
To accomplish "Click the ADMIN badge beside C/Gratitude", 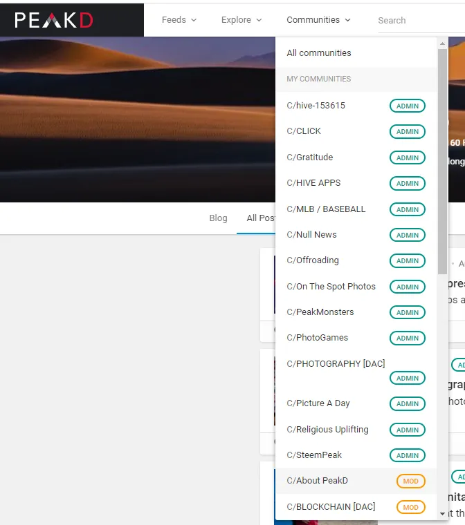I will (x=408, y=157).
